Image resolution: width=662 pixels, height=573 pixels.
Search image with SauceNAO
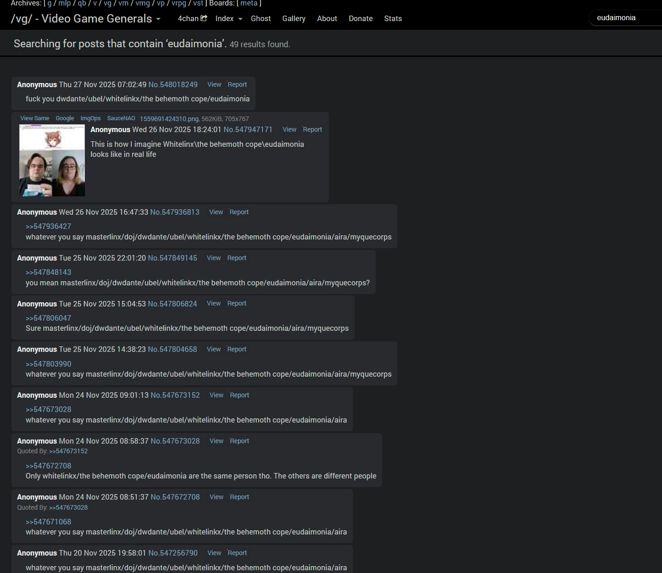pyautogui.click(x=121, y=118)
